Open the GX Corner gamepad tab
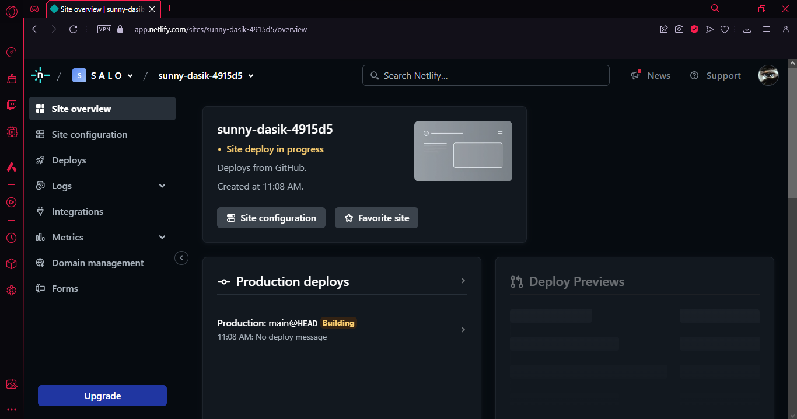The height and width of the screenshot is (419, 797). click(x=34, y=9)
